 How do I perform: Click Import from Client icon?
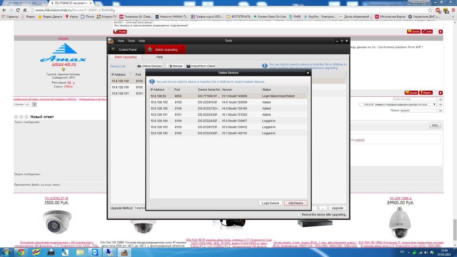click(189, 66)
